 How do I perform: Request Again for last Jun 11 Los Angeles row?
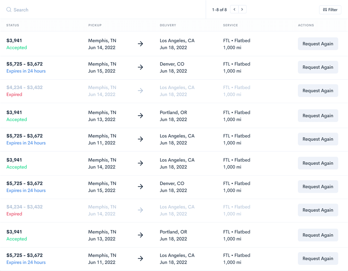318,259
